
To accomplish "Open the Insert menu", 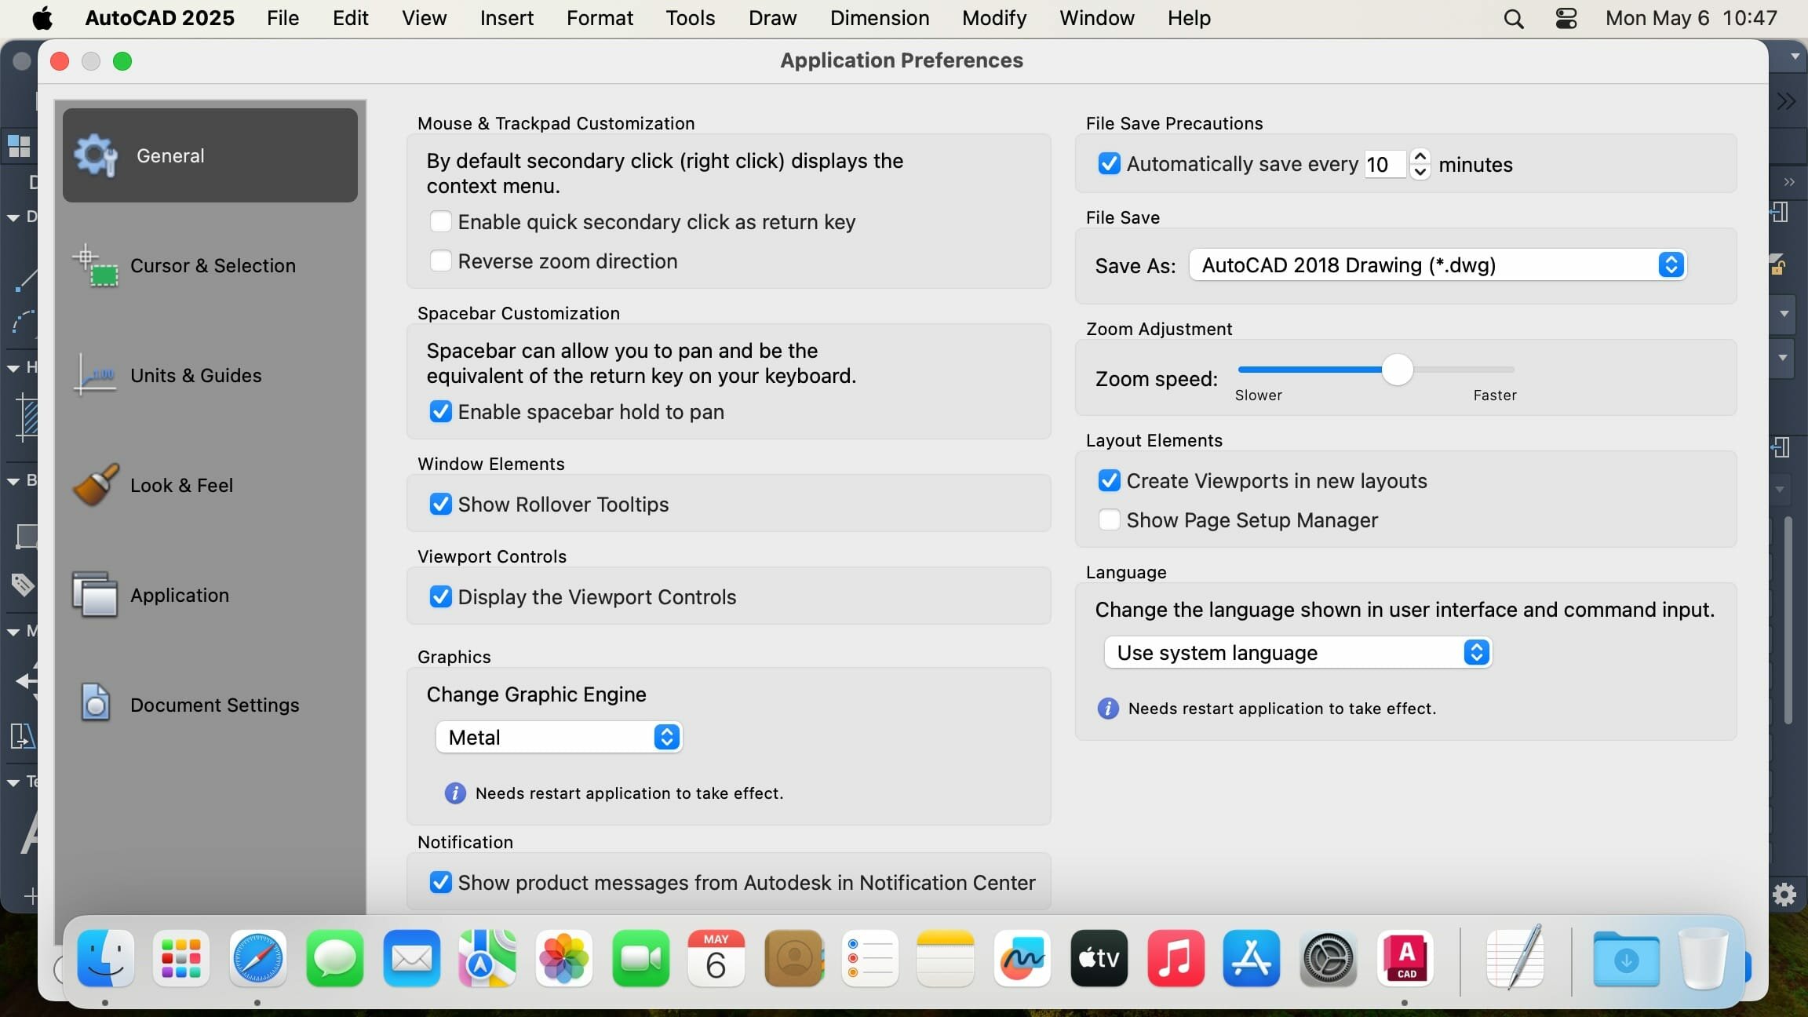I will click(507, 18).
